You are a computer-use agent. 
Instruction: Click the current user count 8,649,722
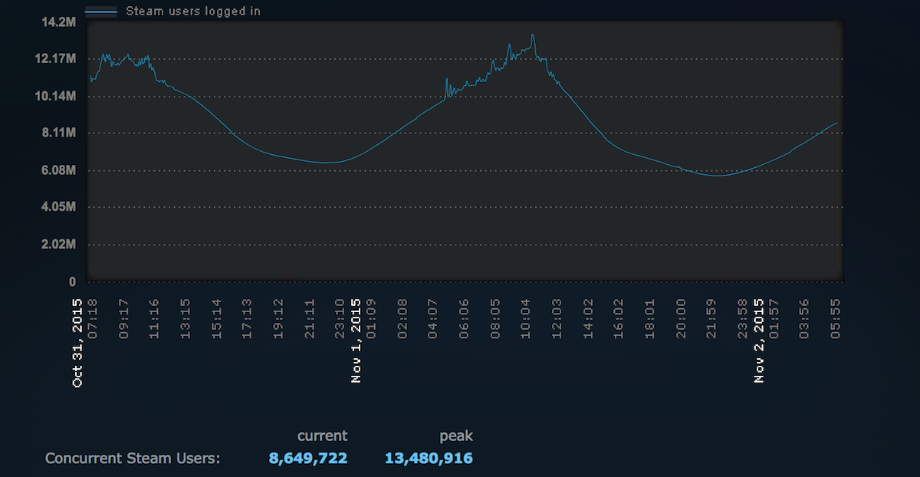[x=308, y=459]
